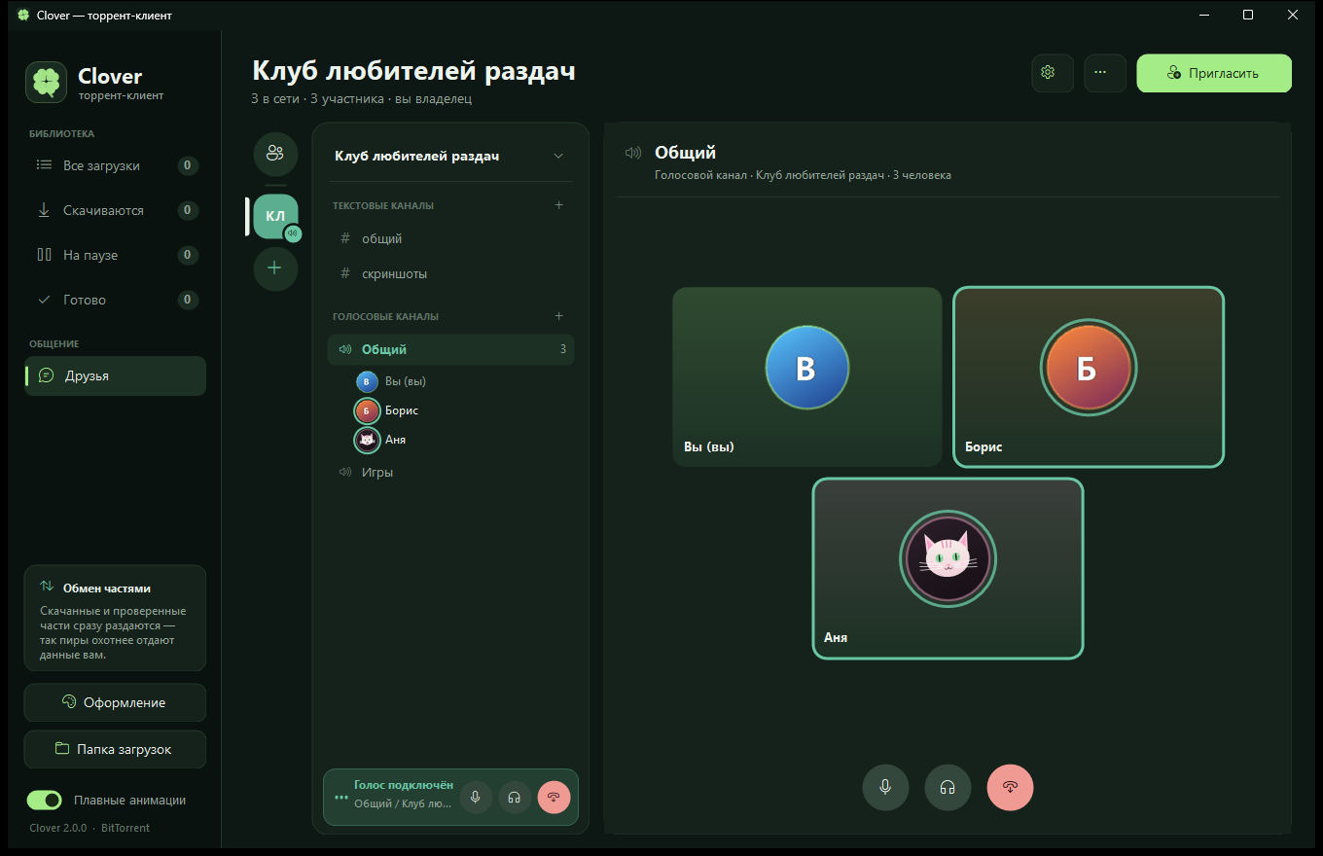Click the speaker icon beside the Общий heading

634,153
